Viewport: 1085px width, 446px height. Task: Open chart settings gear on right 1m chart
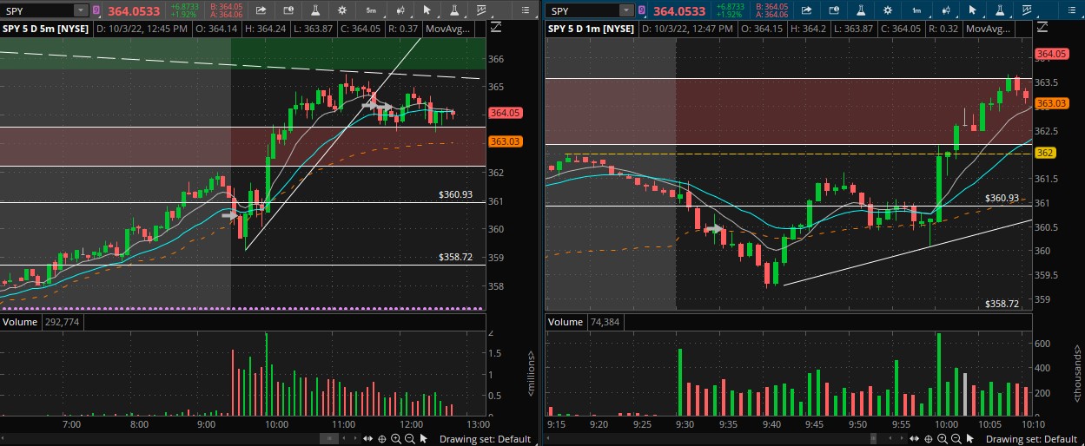pyautogui.click(x=887, y=10)
